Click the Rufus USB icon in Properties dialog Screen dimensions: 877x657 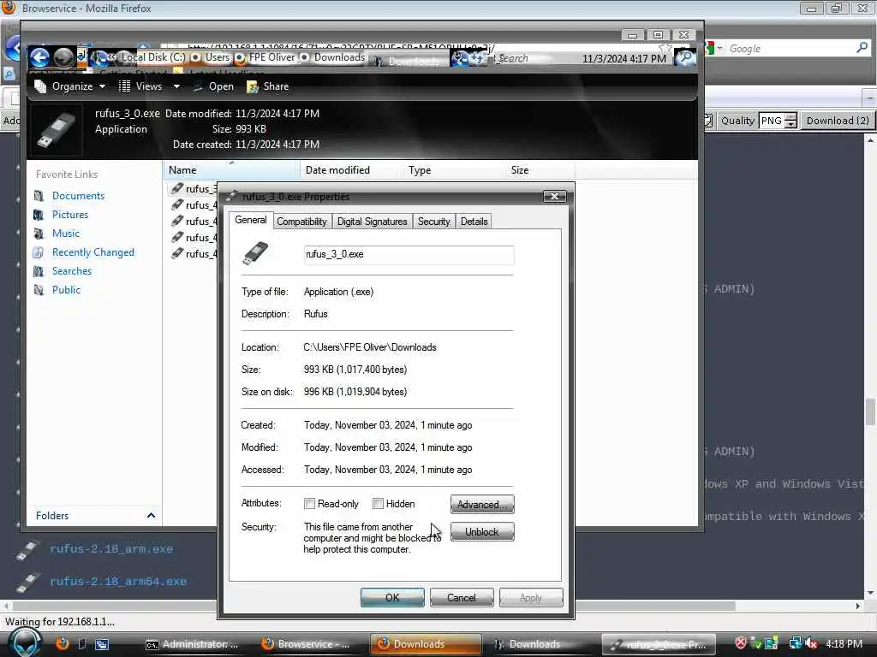(x=255, y=253)
